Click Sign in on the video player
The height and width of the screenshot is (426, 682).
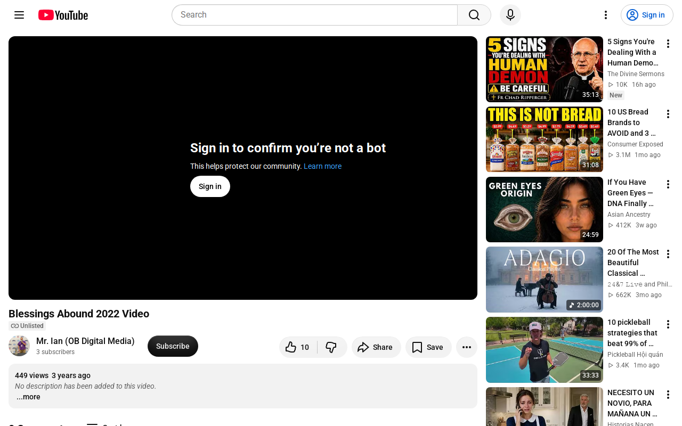click(x=210, y=186)
